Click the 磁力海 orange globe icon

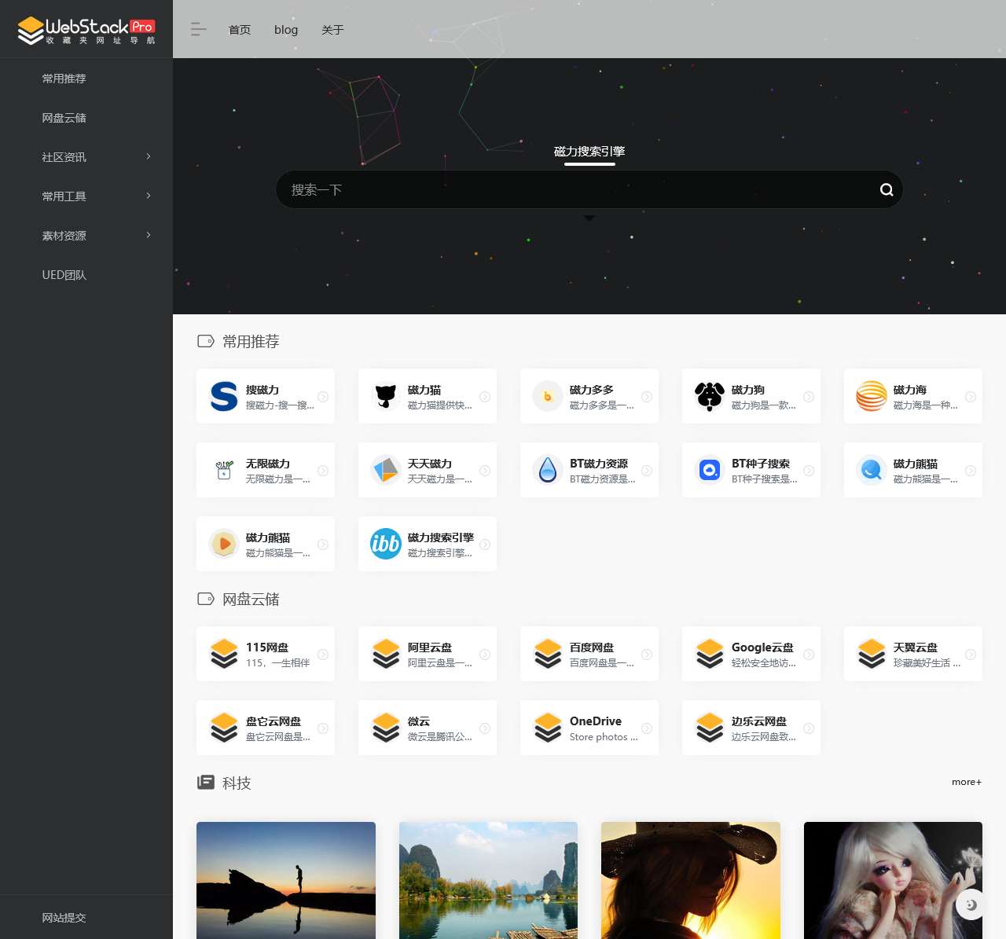pyautogui.click(x=872, y=396)
